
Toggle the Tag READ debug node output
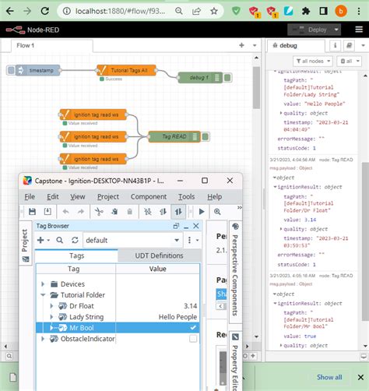click(x=206, y=137)
